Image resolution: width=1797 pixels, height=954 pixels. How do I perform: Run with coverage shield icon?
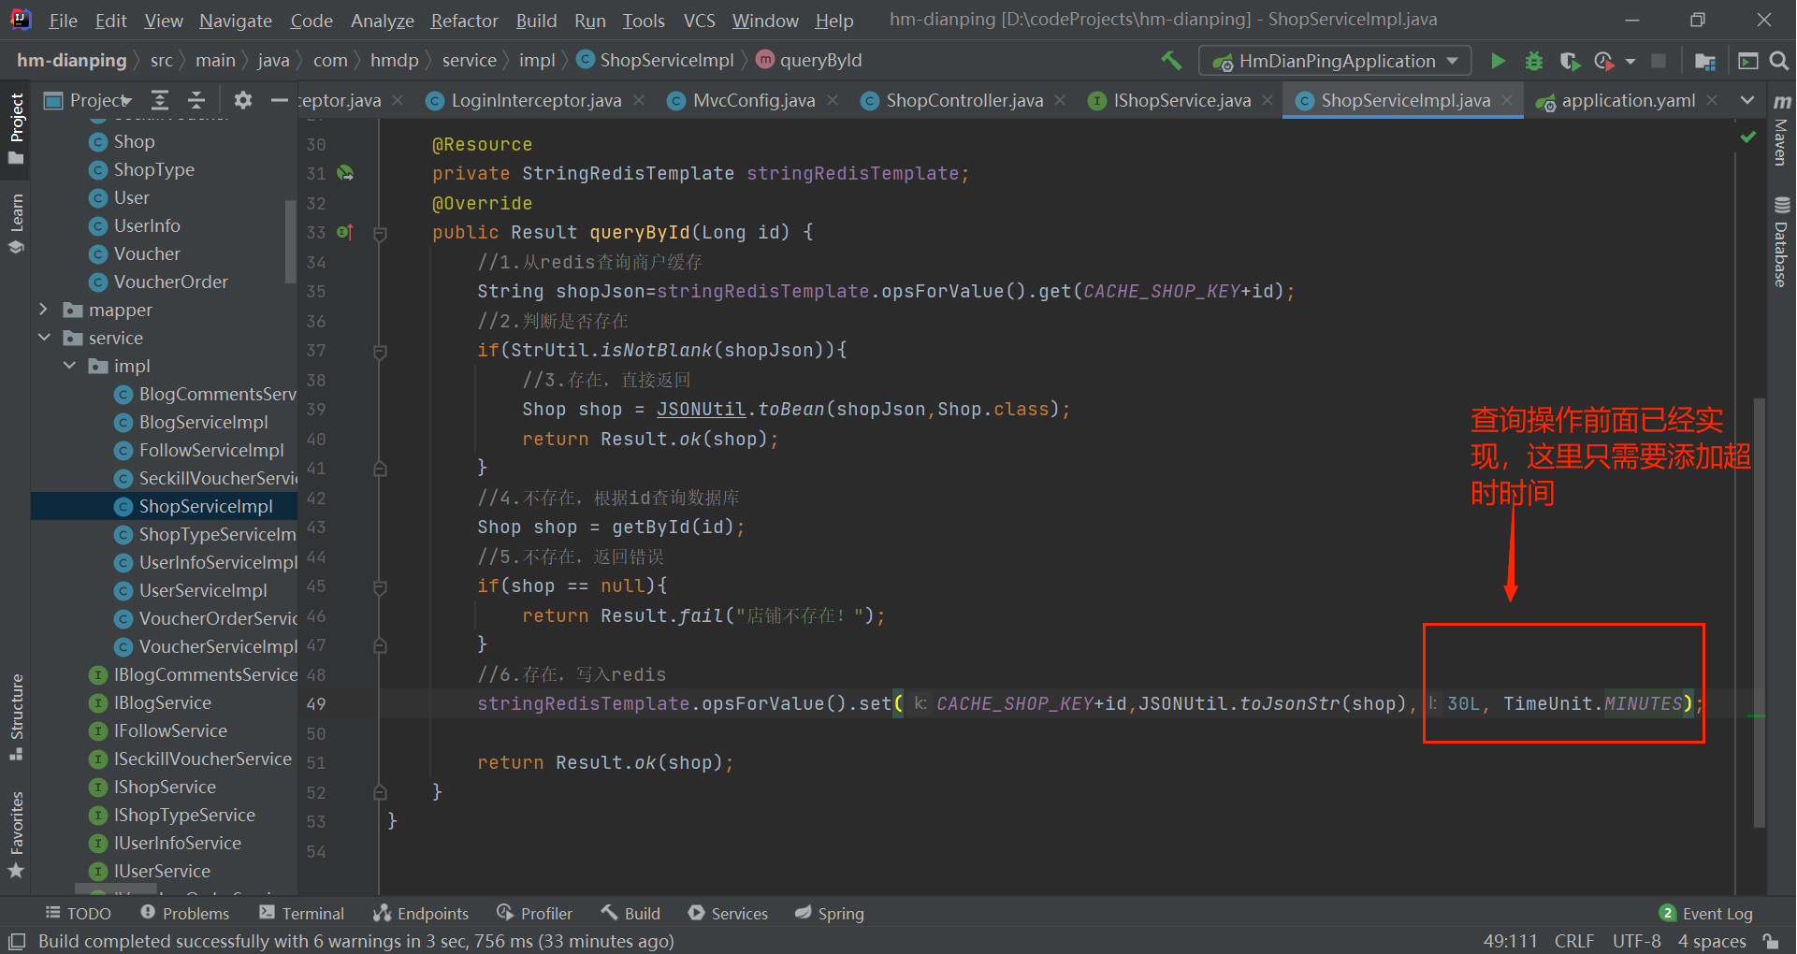point(1570,61)
